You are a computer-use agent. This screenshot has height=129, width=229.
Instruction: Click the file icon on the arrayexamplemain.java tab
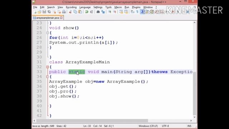click(34, 18)
